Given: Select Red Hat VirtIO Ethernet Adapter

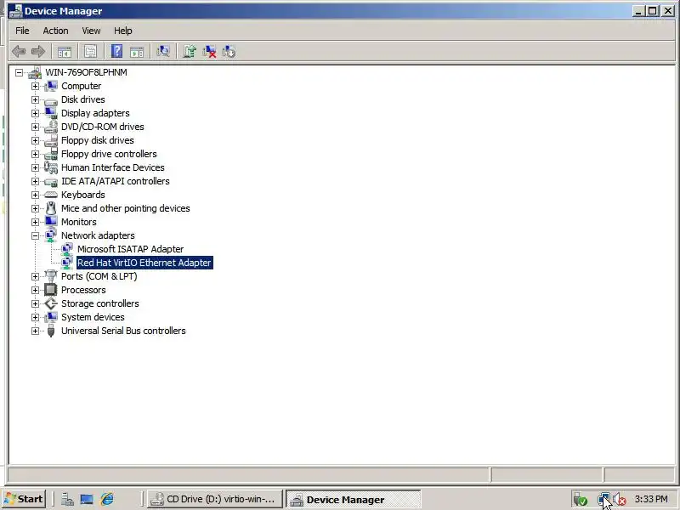Looking at the screenshot, I should (144, 263).
